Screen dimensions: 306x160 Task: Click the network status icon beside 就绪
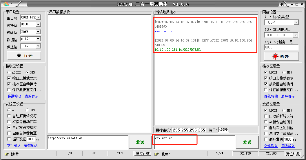pos(157,154)
